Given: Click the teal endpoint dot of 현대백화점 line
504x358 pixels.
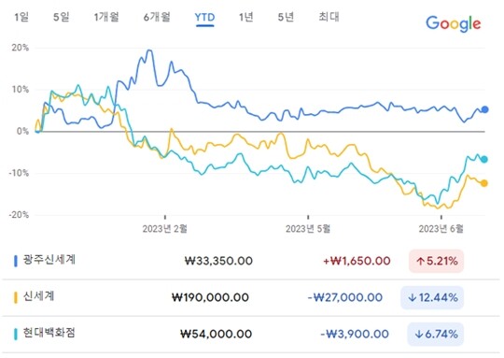Looking at the screenshot, I should coord(484,159).
